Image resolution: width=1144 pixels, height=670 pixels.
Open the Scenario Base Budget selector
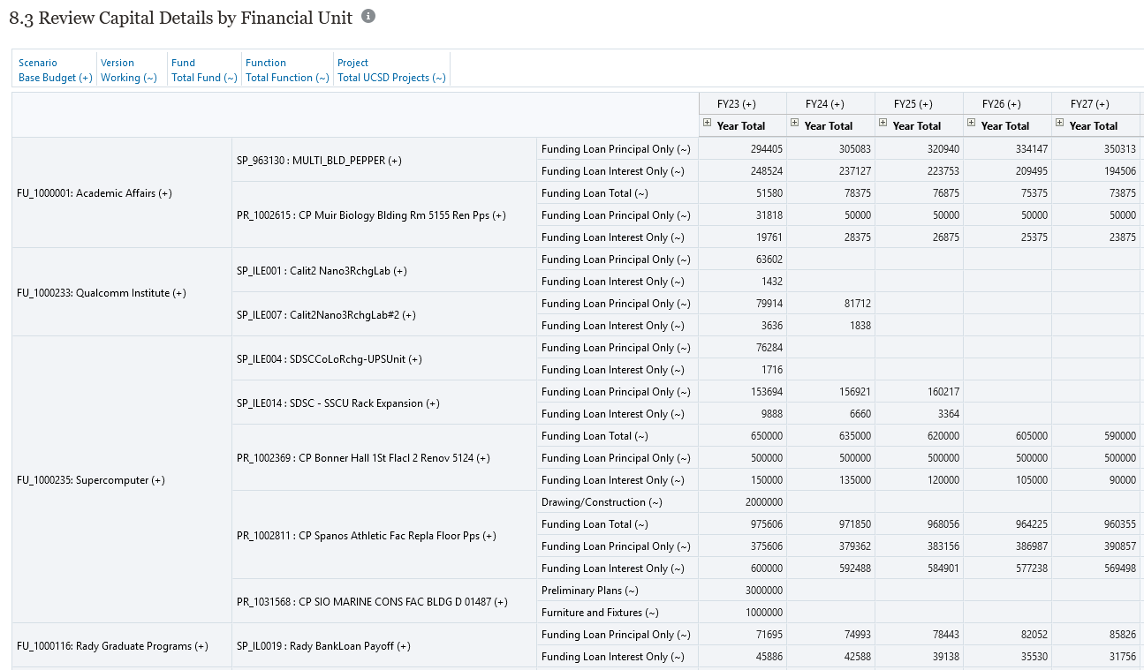[x=55, y=78]
